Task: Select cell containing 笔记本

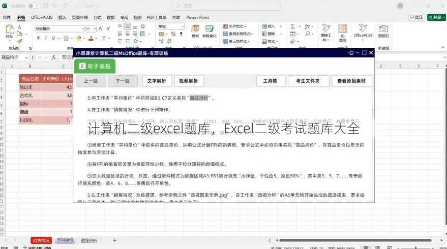Action: [29, 87]
